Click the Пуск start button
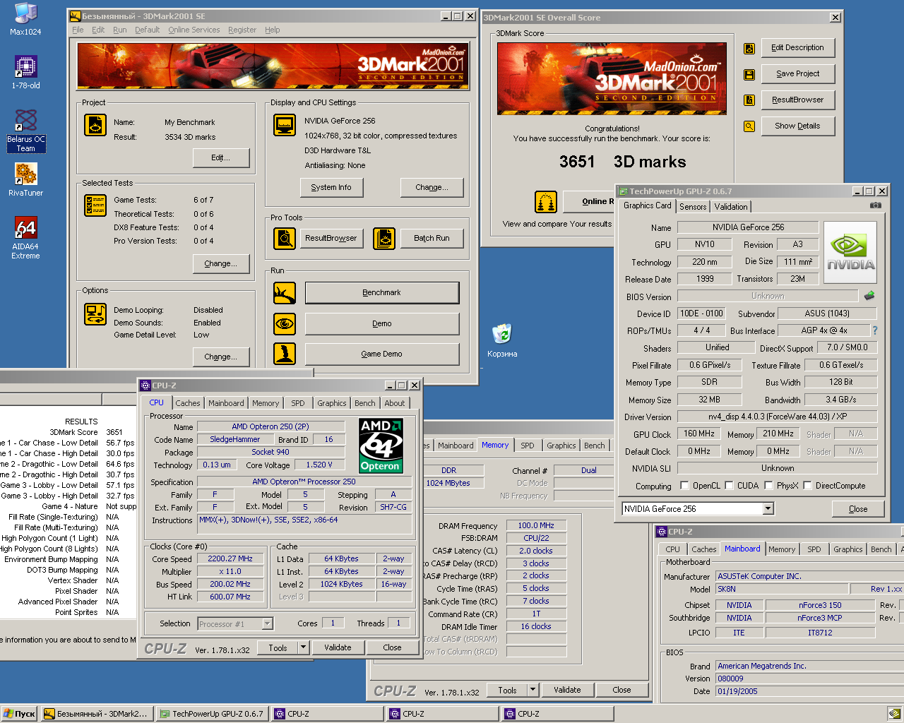Viewport: 904px width, 723px height. pyautogui.click(x=20, y=714)
